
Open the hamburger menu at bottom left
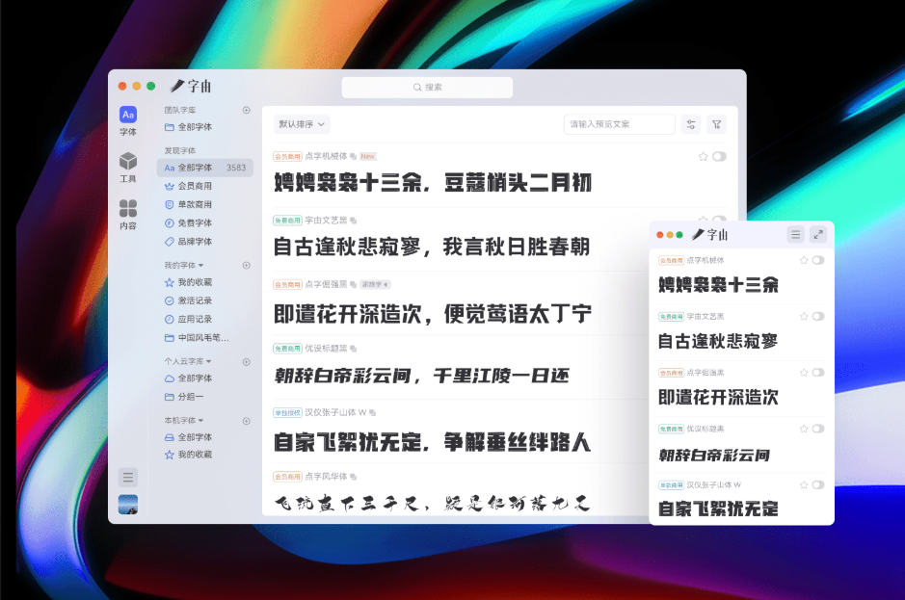tap(128, 477)
